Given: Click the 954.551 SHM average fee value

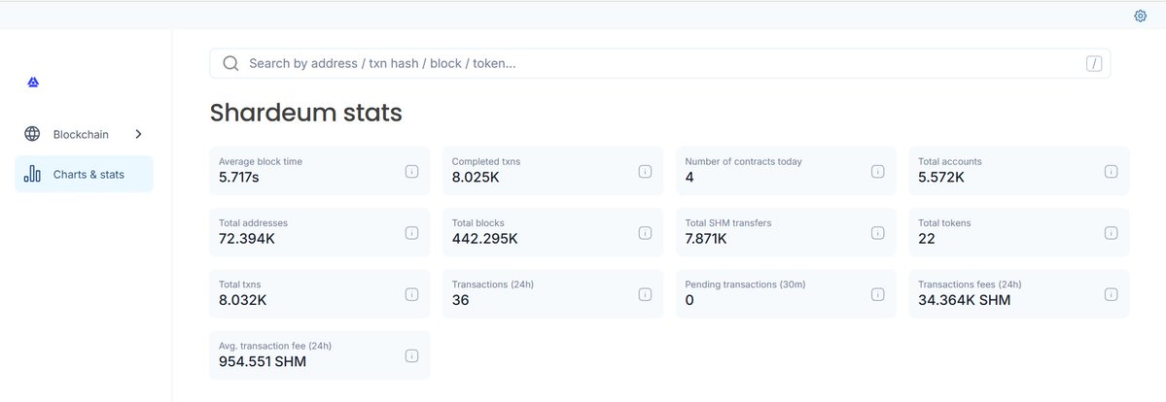Looking at the screenshot, I should click(263, 362).
